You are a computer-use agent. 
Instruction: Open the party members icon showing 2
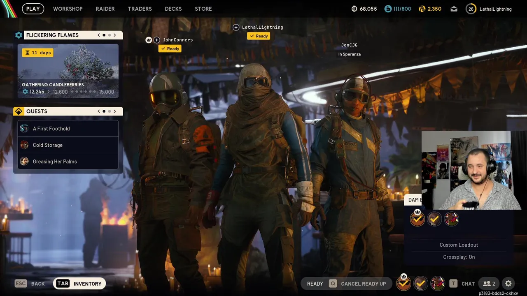489,284
